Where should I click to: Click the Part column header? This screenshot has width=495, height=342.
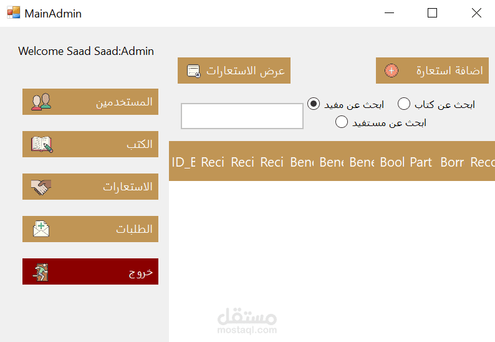click(x=421, y=162)
